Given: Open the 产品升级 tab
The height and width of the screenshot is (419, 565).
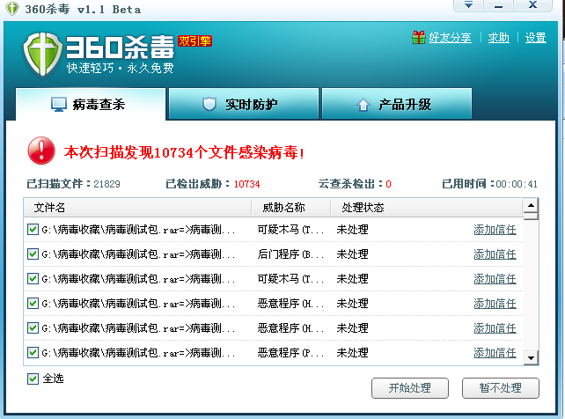Looking at the screenshot, I should pyautogui.click(x=397, y=104).
